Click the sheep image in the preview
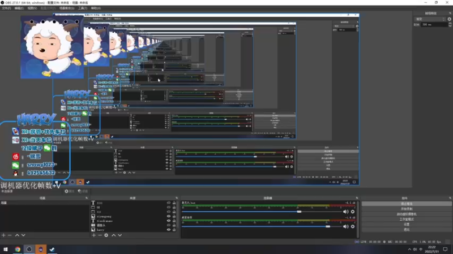 pyautogui.click(x=52, y=47)
